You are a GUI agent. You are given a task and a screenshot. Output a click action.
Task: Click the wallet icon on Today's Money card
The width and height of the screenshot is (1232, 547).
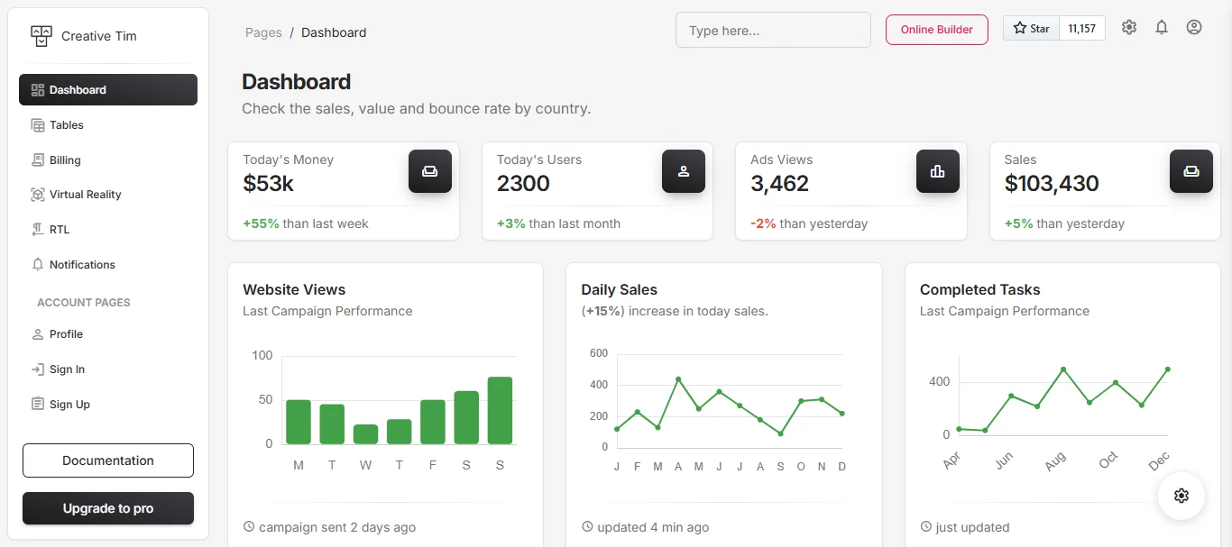coord(430,171)
